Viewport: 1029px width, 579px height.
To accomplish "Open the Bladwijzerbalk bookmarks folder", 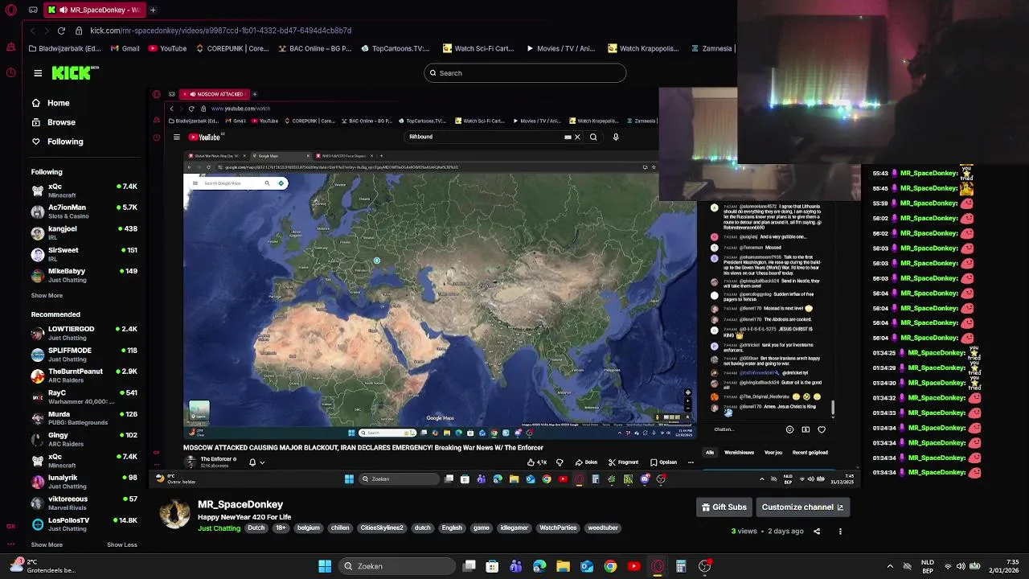I will [64, 48].
